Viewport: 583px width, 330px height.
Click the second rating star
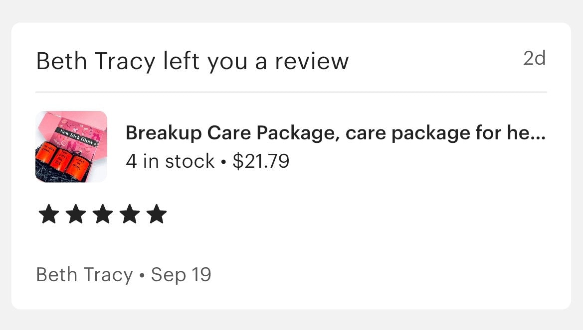75,215
